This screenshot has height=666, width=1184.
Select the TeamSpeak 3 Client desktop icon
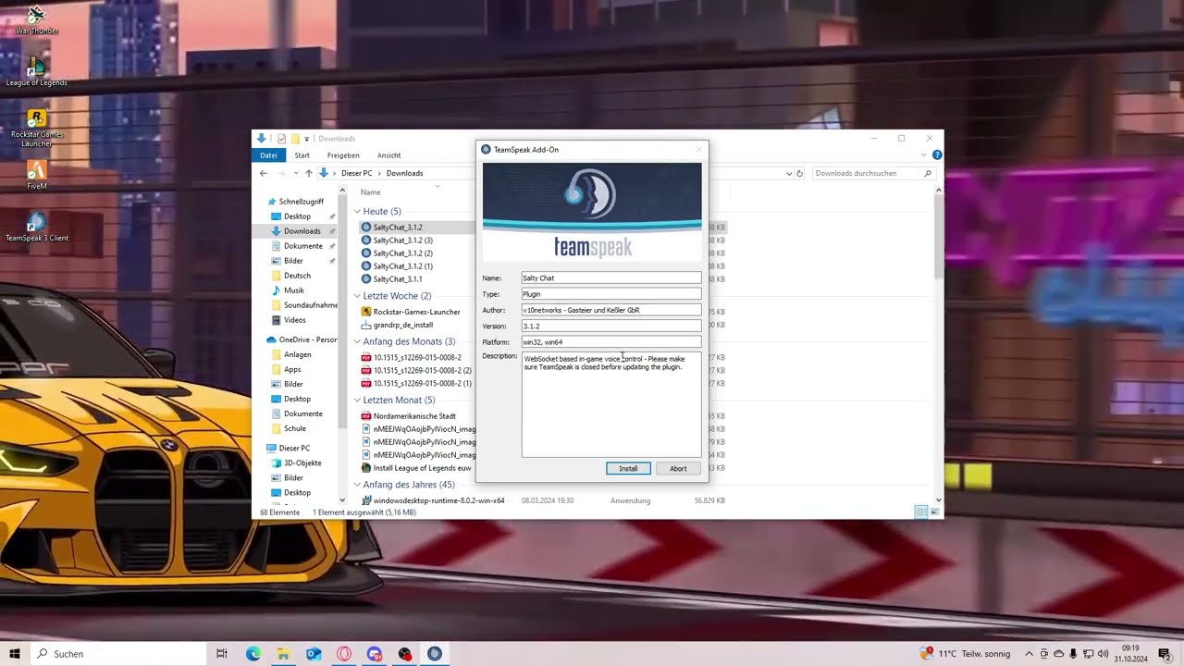pos(36,227)
